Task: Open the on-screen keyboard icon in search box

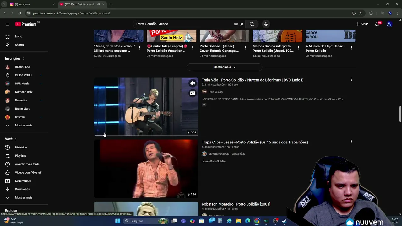Action: (236, 24)
